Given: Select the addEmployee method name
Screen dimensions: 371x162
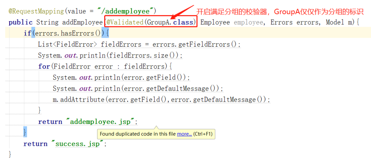Looking at the screenshot, I should 83,22.
